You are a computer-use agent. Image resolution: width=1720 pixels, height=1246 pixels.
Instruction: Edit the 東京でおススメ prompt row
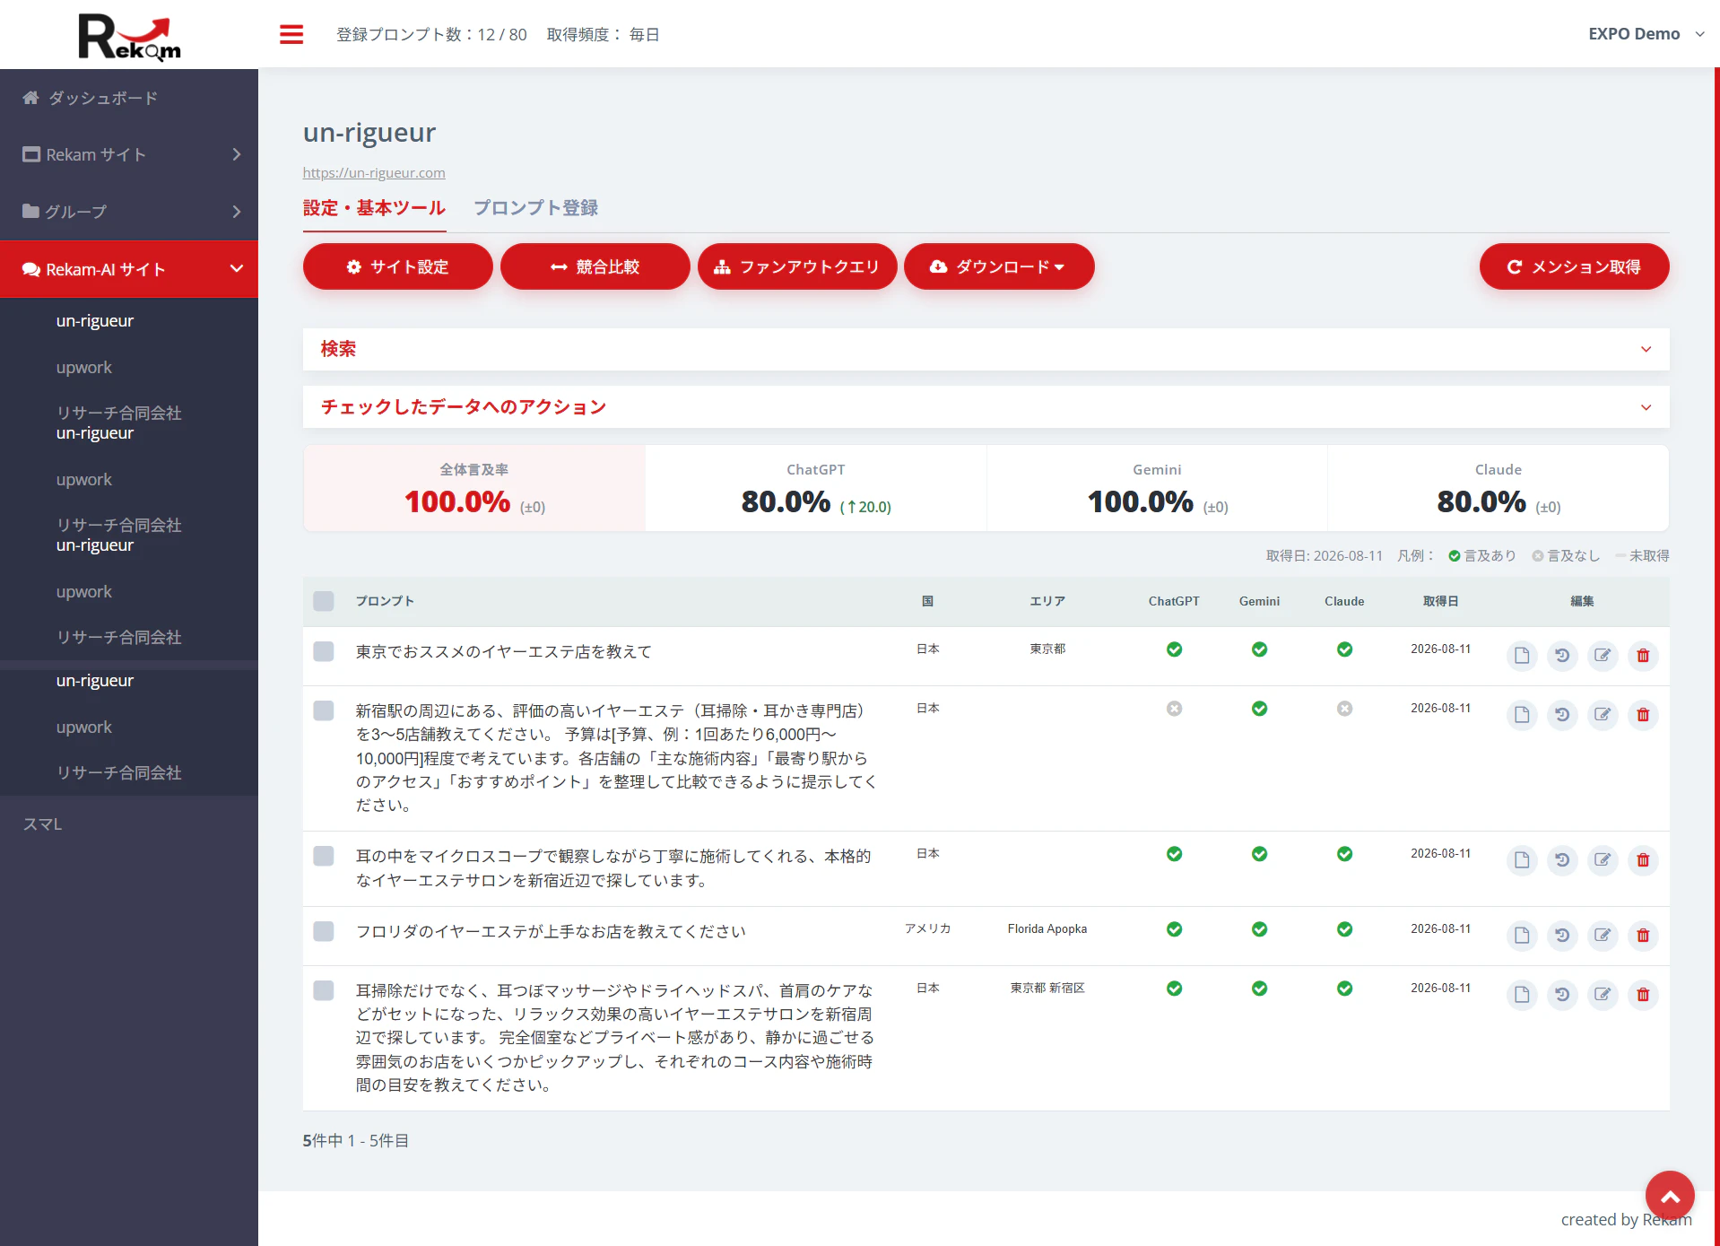click(x=1603, y=656)
